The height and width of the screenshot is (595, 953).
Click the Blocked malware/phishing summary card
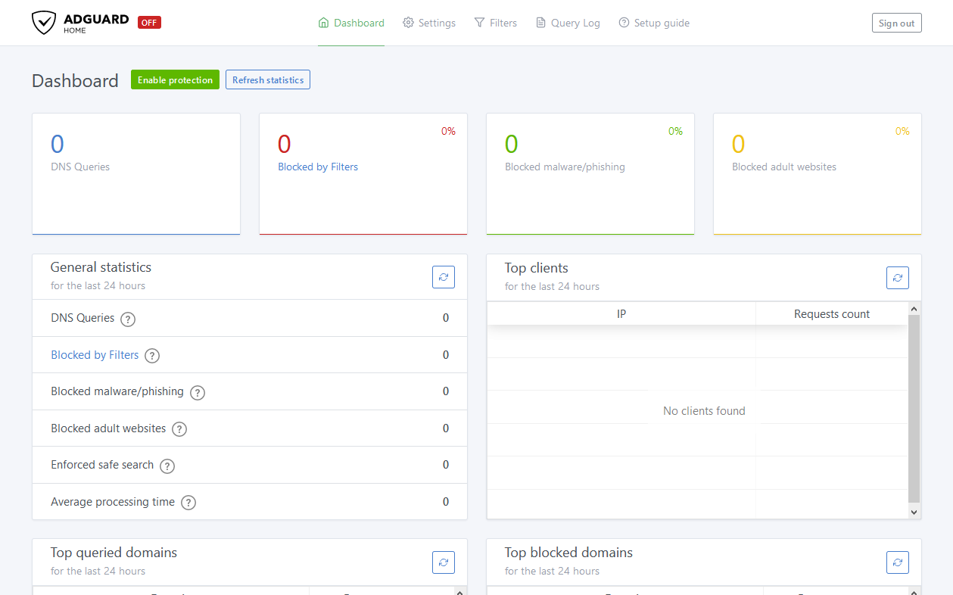[x=590, y=173]
